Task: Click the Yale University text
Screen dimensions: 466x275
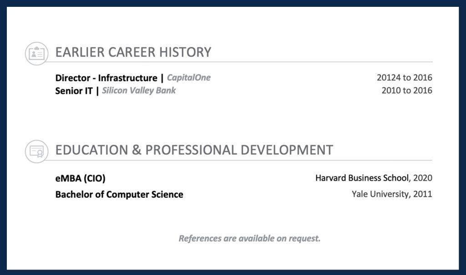Action: [380, 194]
